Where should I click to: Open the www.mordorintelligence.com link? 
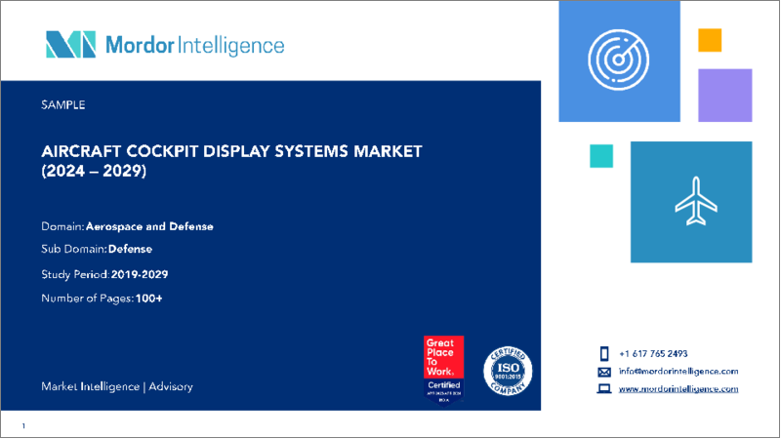(678, 388)
